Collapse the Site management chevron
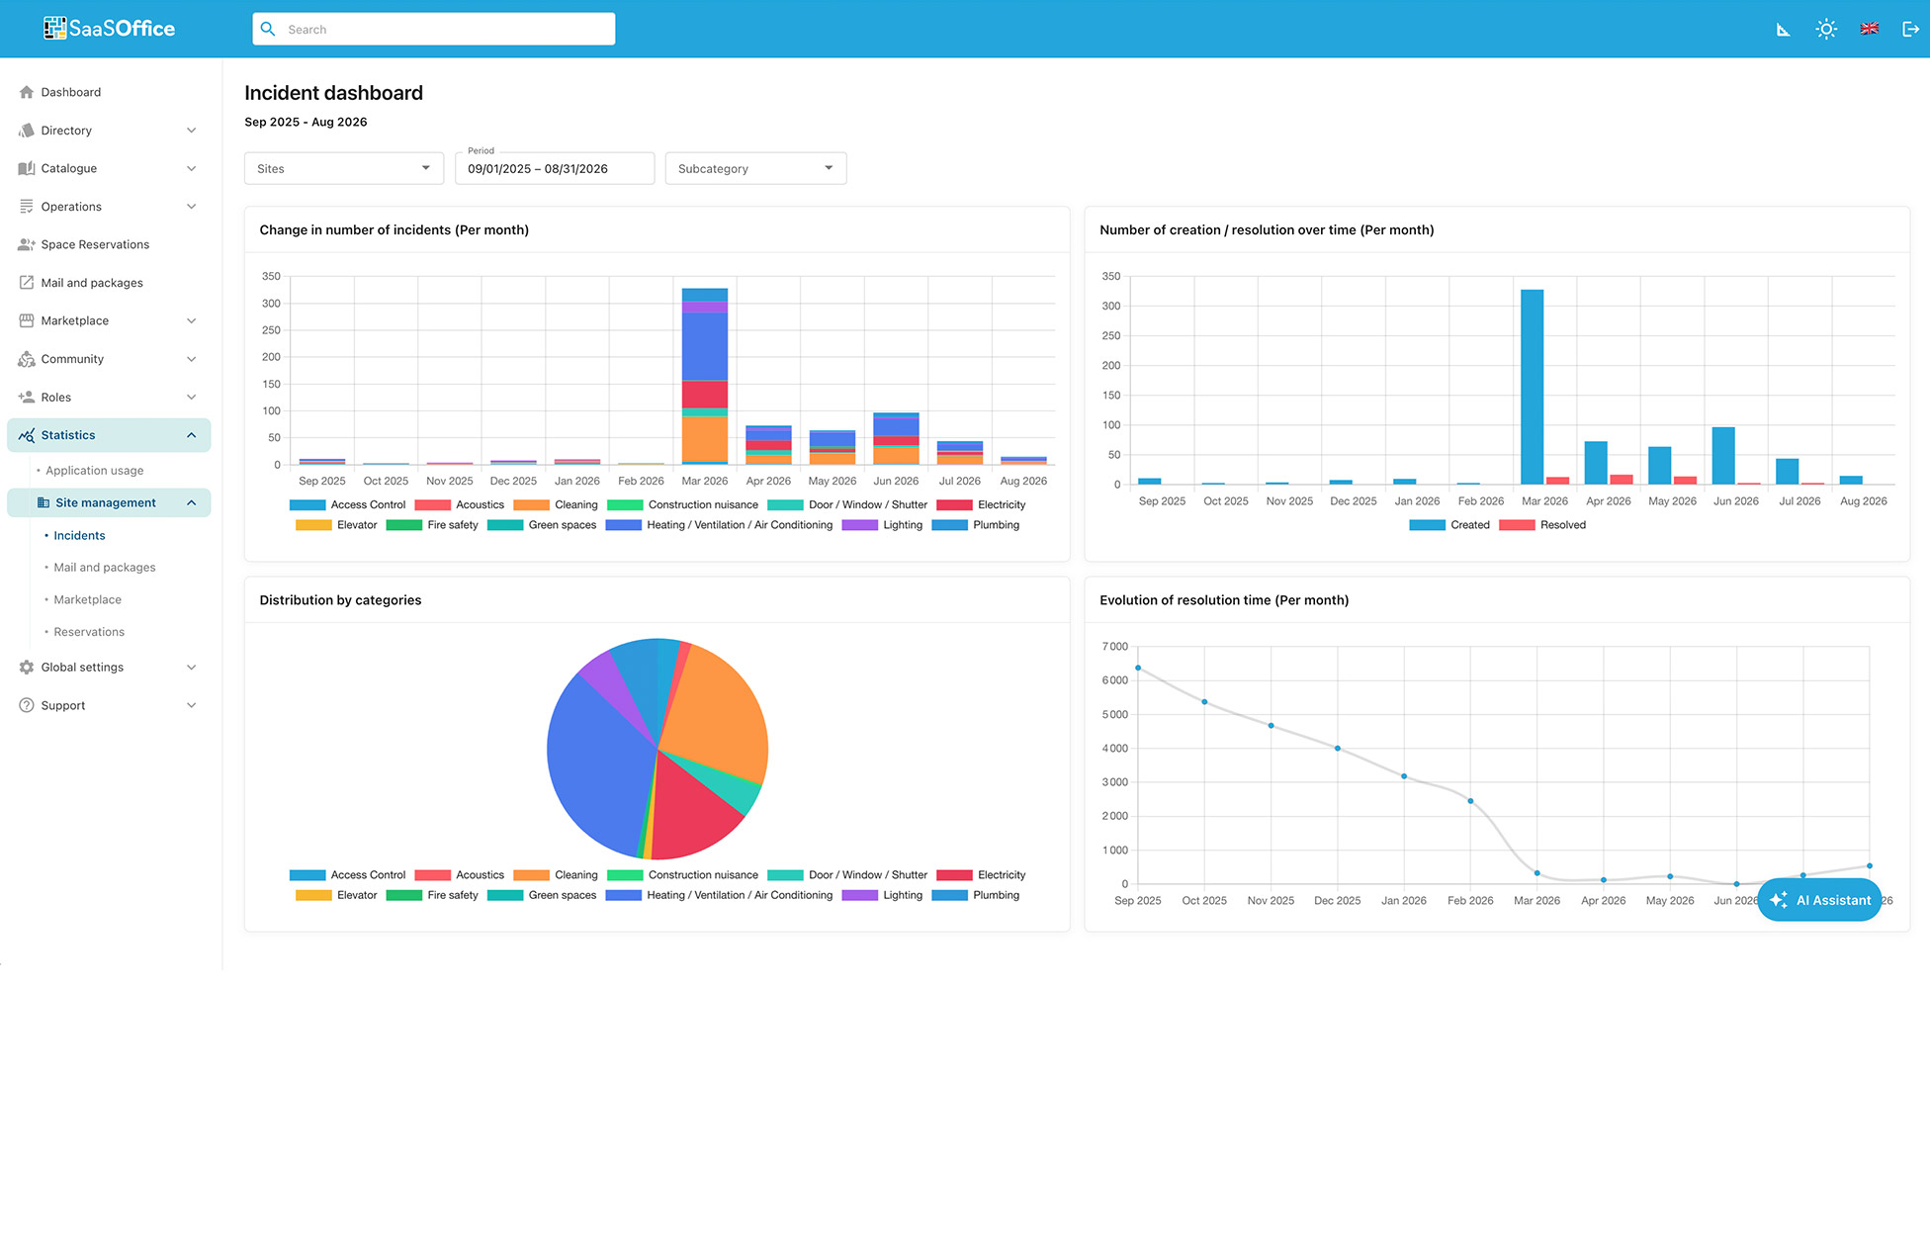Viewport: 1930px width, 1258px height. point(192,502)
